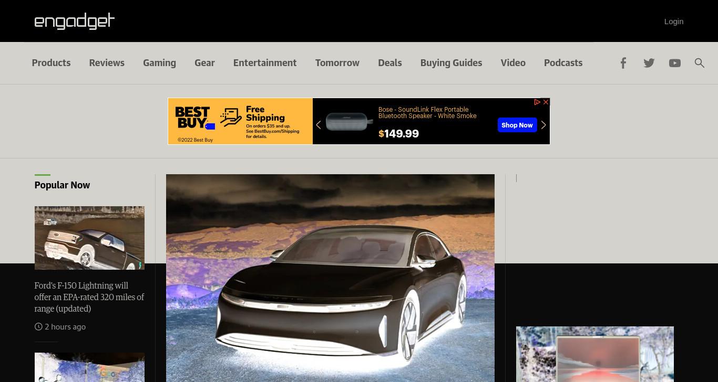The width and height of the screenshot is (718, 382).
Task: Open the Lucid car featured image
Action: pos(330,278)
